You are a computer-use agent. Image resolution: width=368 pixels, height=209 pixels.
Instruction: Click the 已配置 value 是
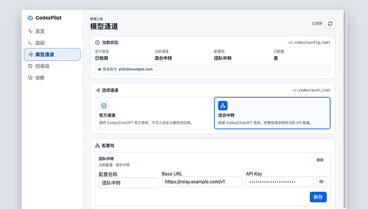(276, 58)
